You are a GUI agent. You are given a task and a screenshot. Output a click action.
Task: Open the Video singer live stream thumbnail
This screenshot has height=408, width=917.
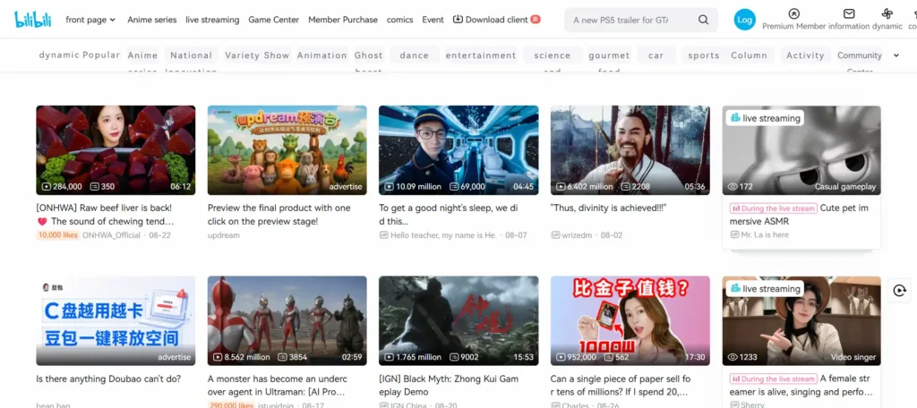(801, 321)
